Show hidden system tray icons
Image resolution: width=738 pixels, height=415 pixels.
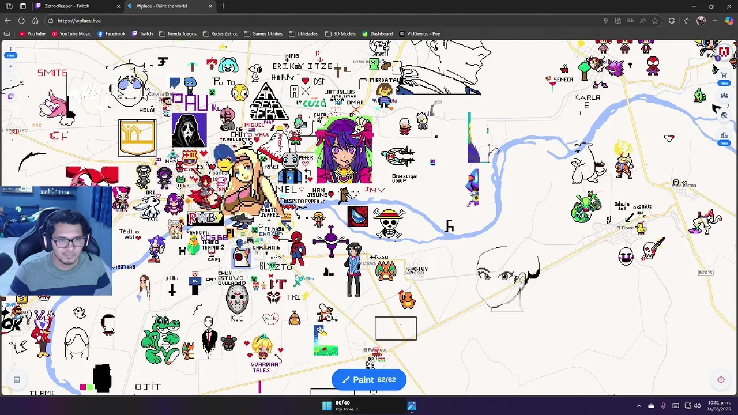(638, 406)
